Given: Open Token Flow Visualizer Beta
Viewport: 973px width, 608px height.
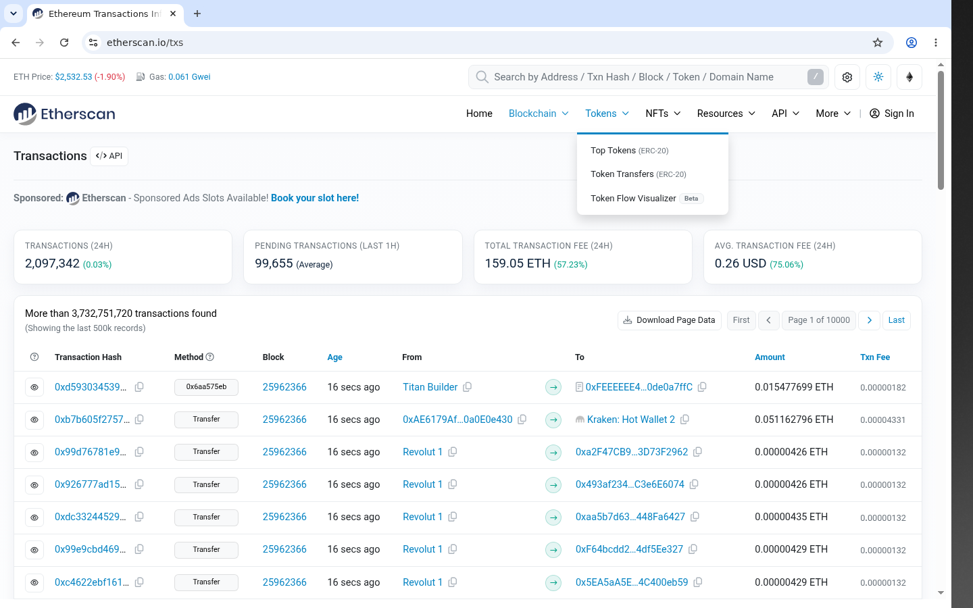Looking at the screenshot, I should (x=647, y=199).
